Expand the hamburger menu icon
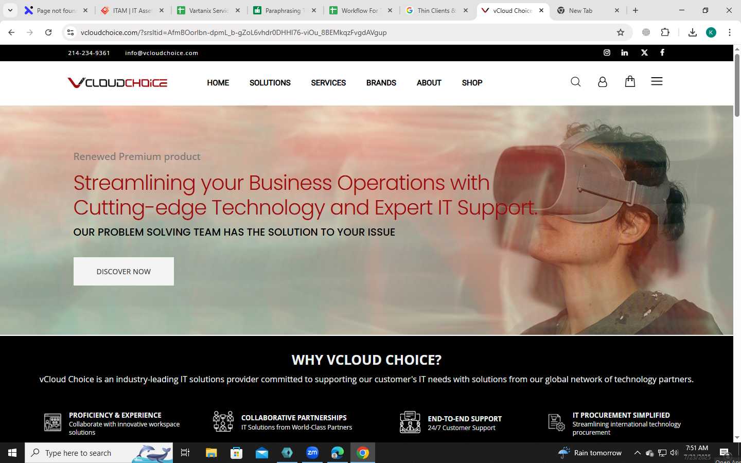The image size is (741, 463). [x=657, y=81]
